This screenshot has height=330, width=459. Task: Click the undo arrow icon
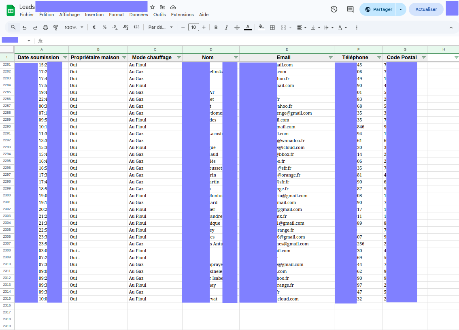pyautogui.click(x=25, y=28)
